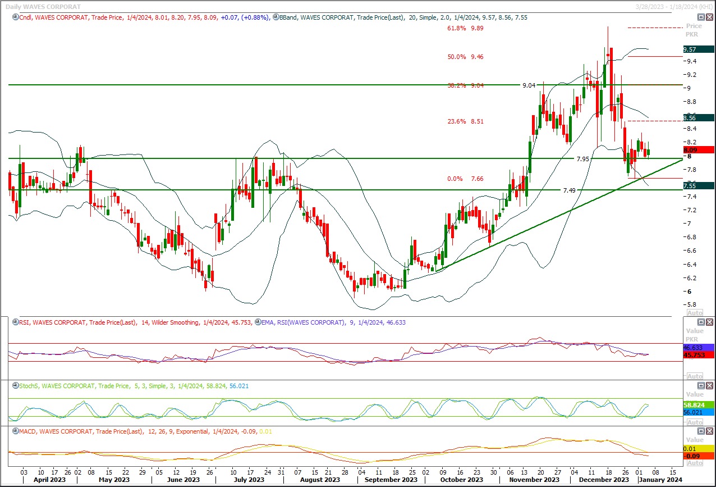The height and width of the screenshot is (487, 716).
Task: Click the EMA legend icon
Action: pyautogui.click(x=258, y=322)
